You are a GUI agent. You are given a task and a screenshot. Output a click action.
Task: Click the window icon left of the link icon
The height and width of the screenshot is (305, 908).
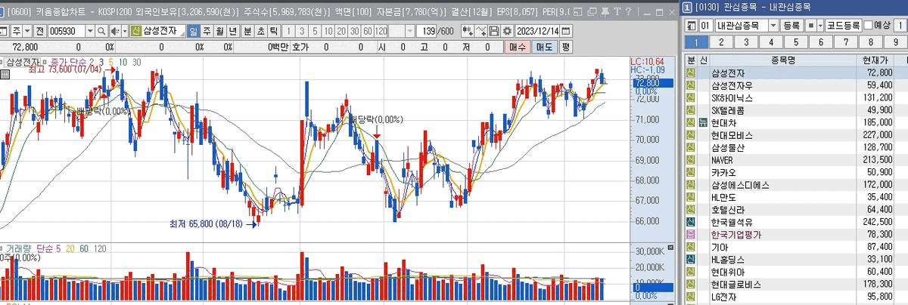577,12
